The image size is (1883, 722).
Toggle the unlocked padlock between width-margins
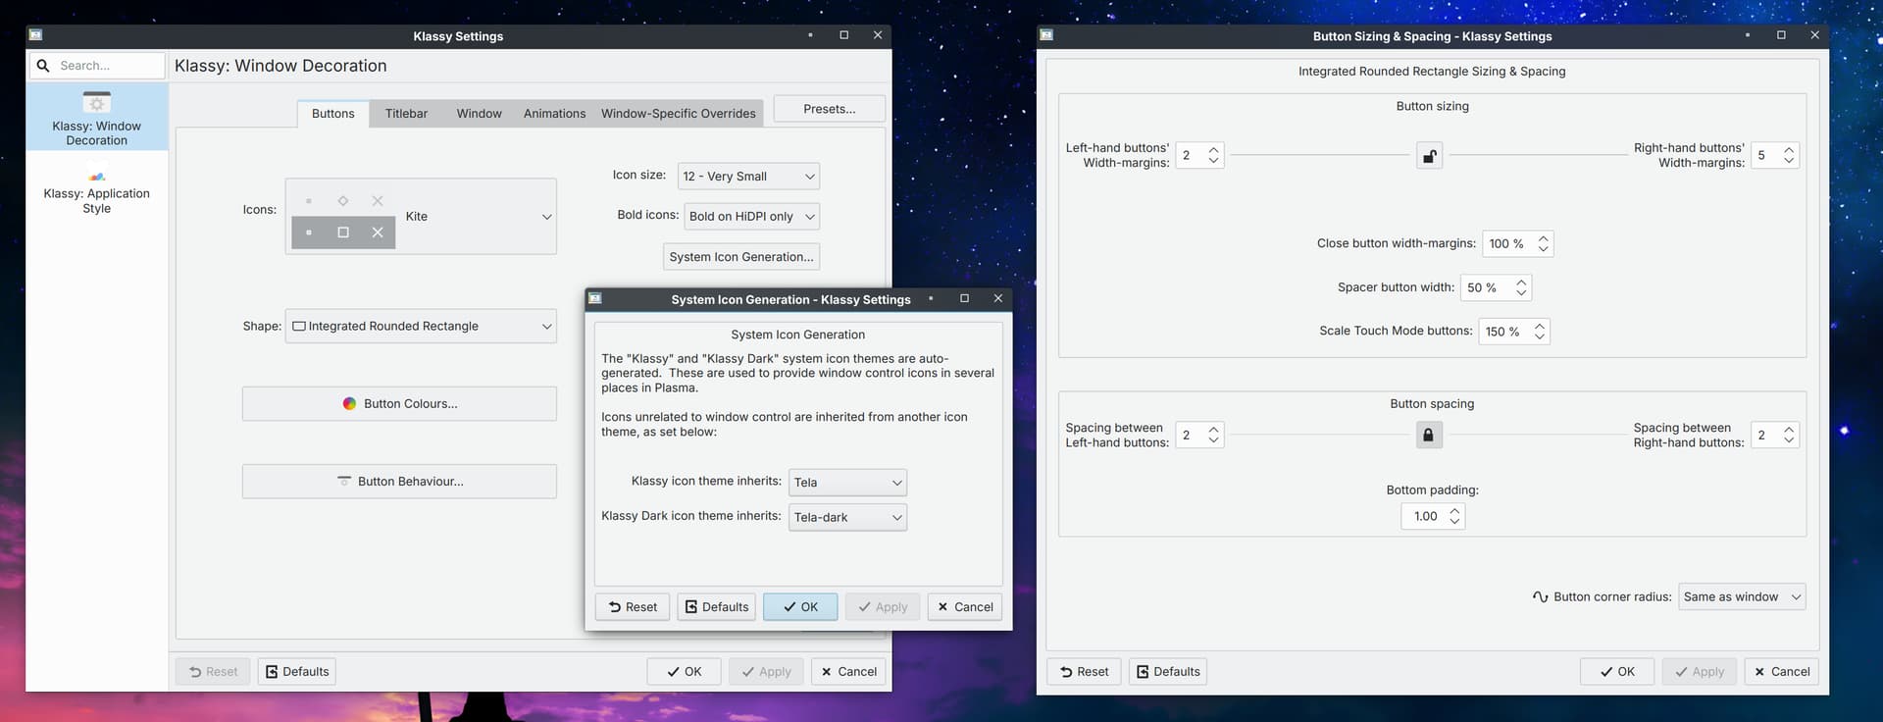coord(1429,156)
